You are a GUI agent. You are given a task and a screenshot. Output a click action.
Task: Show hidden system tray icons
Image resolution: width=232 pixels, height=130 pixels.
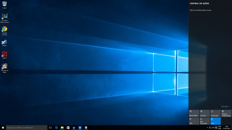207,128
